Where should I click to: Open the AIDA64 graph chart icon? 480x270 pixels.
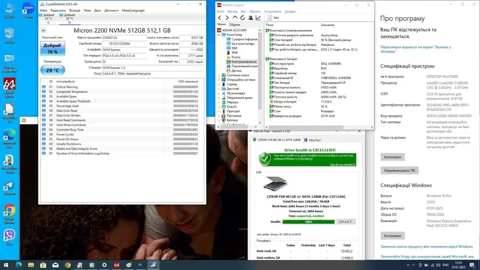pos(258,18)
